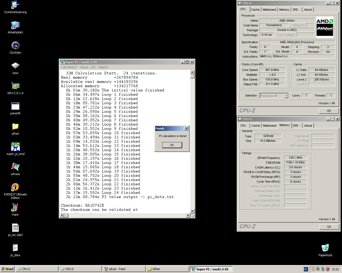The height and width of the screenshot is (273, 342).
Task: Click the 'Checksum: 8A1D742E' line
Action: click(83, 205)
